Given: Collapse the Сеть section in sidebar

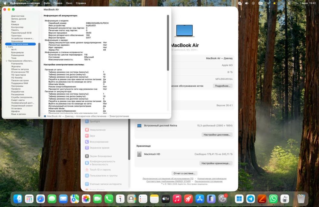Looking at the screenshot, I should pyautogui.click(x=6, y=47).
